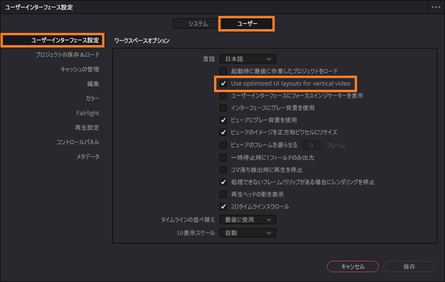Click the キャンセル button

coord(353,266)
